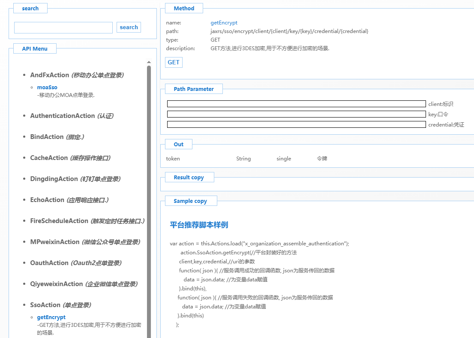Select FireScheduleAction in the API menu

coord(59,221)
